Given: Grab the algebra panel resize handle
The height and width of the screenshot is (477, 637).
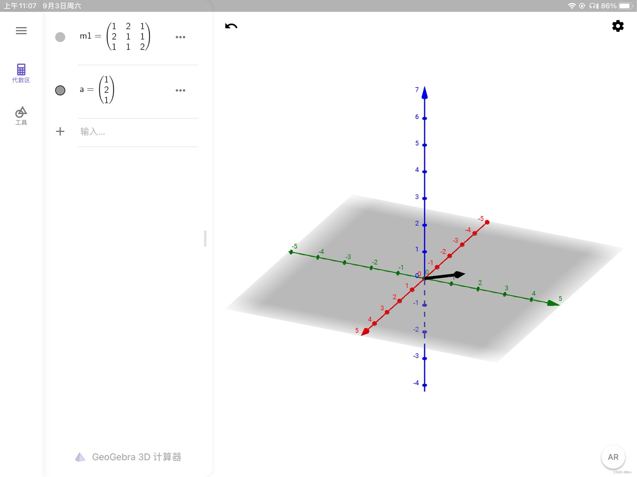Looking at the screenshot, I should [x=205, y=238].
